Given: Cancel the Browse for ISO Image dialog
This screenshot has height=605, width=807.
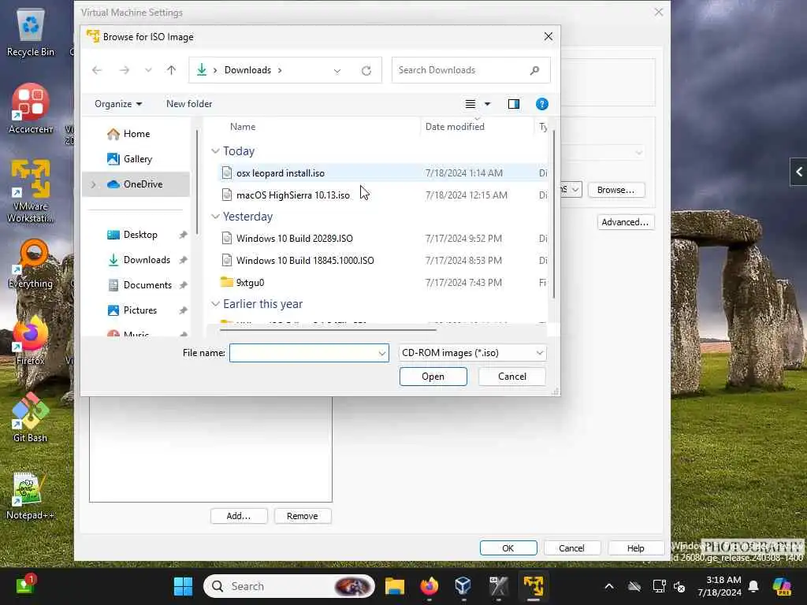Looking at the screenshot, I should coord(512,377).
